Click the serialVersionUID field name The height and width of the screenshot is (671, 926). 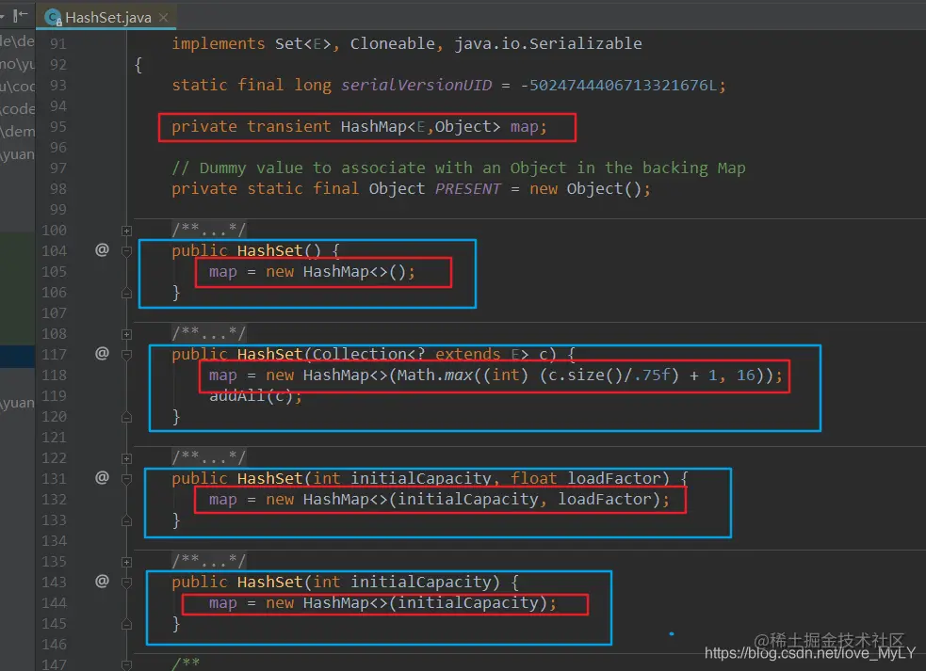(x=416, y=85)
